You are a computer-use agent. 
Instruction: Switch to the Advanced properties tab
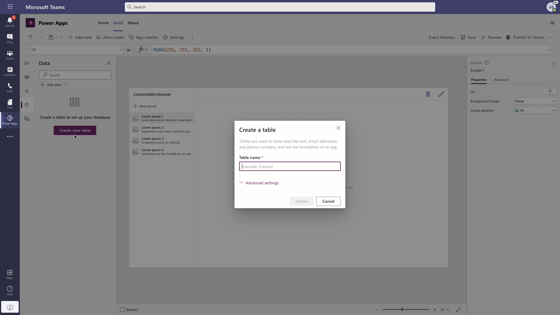(x=501, y=80)
